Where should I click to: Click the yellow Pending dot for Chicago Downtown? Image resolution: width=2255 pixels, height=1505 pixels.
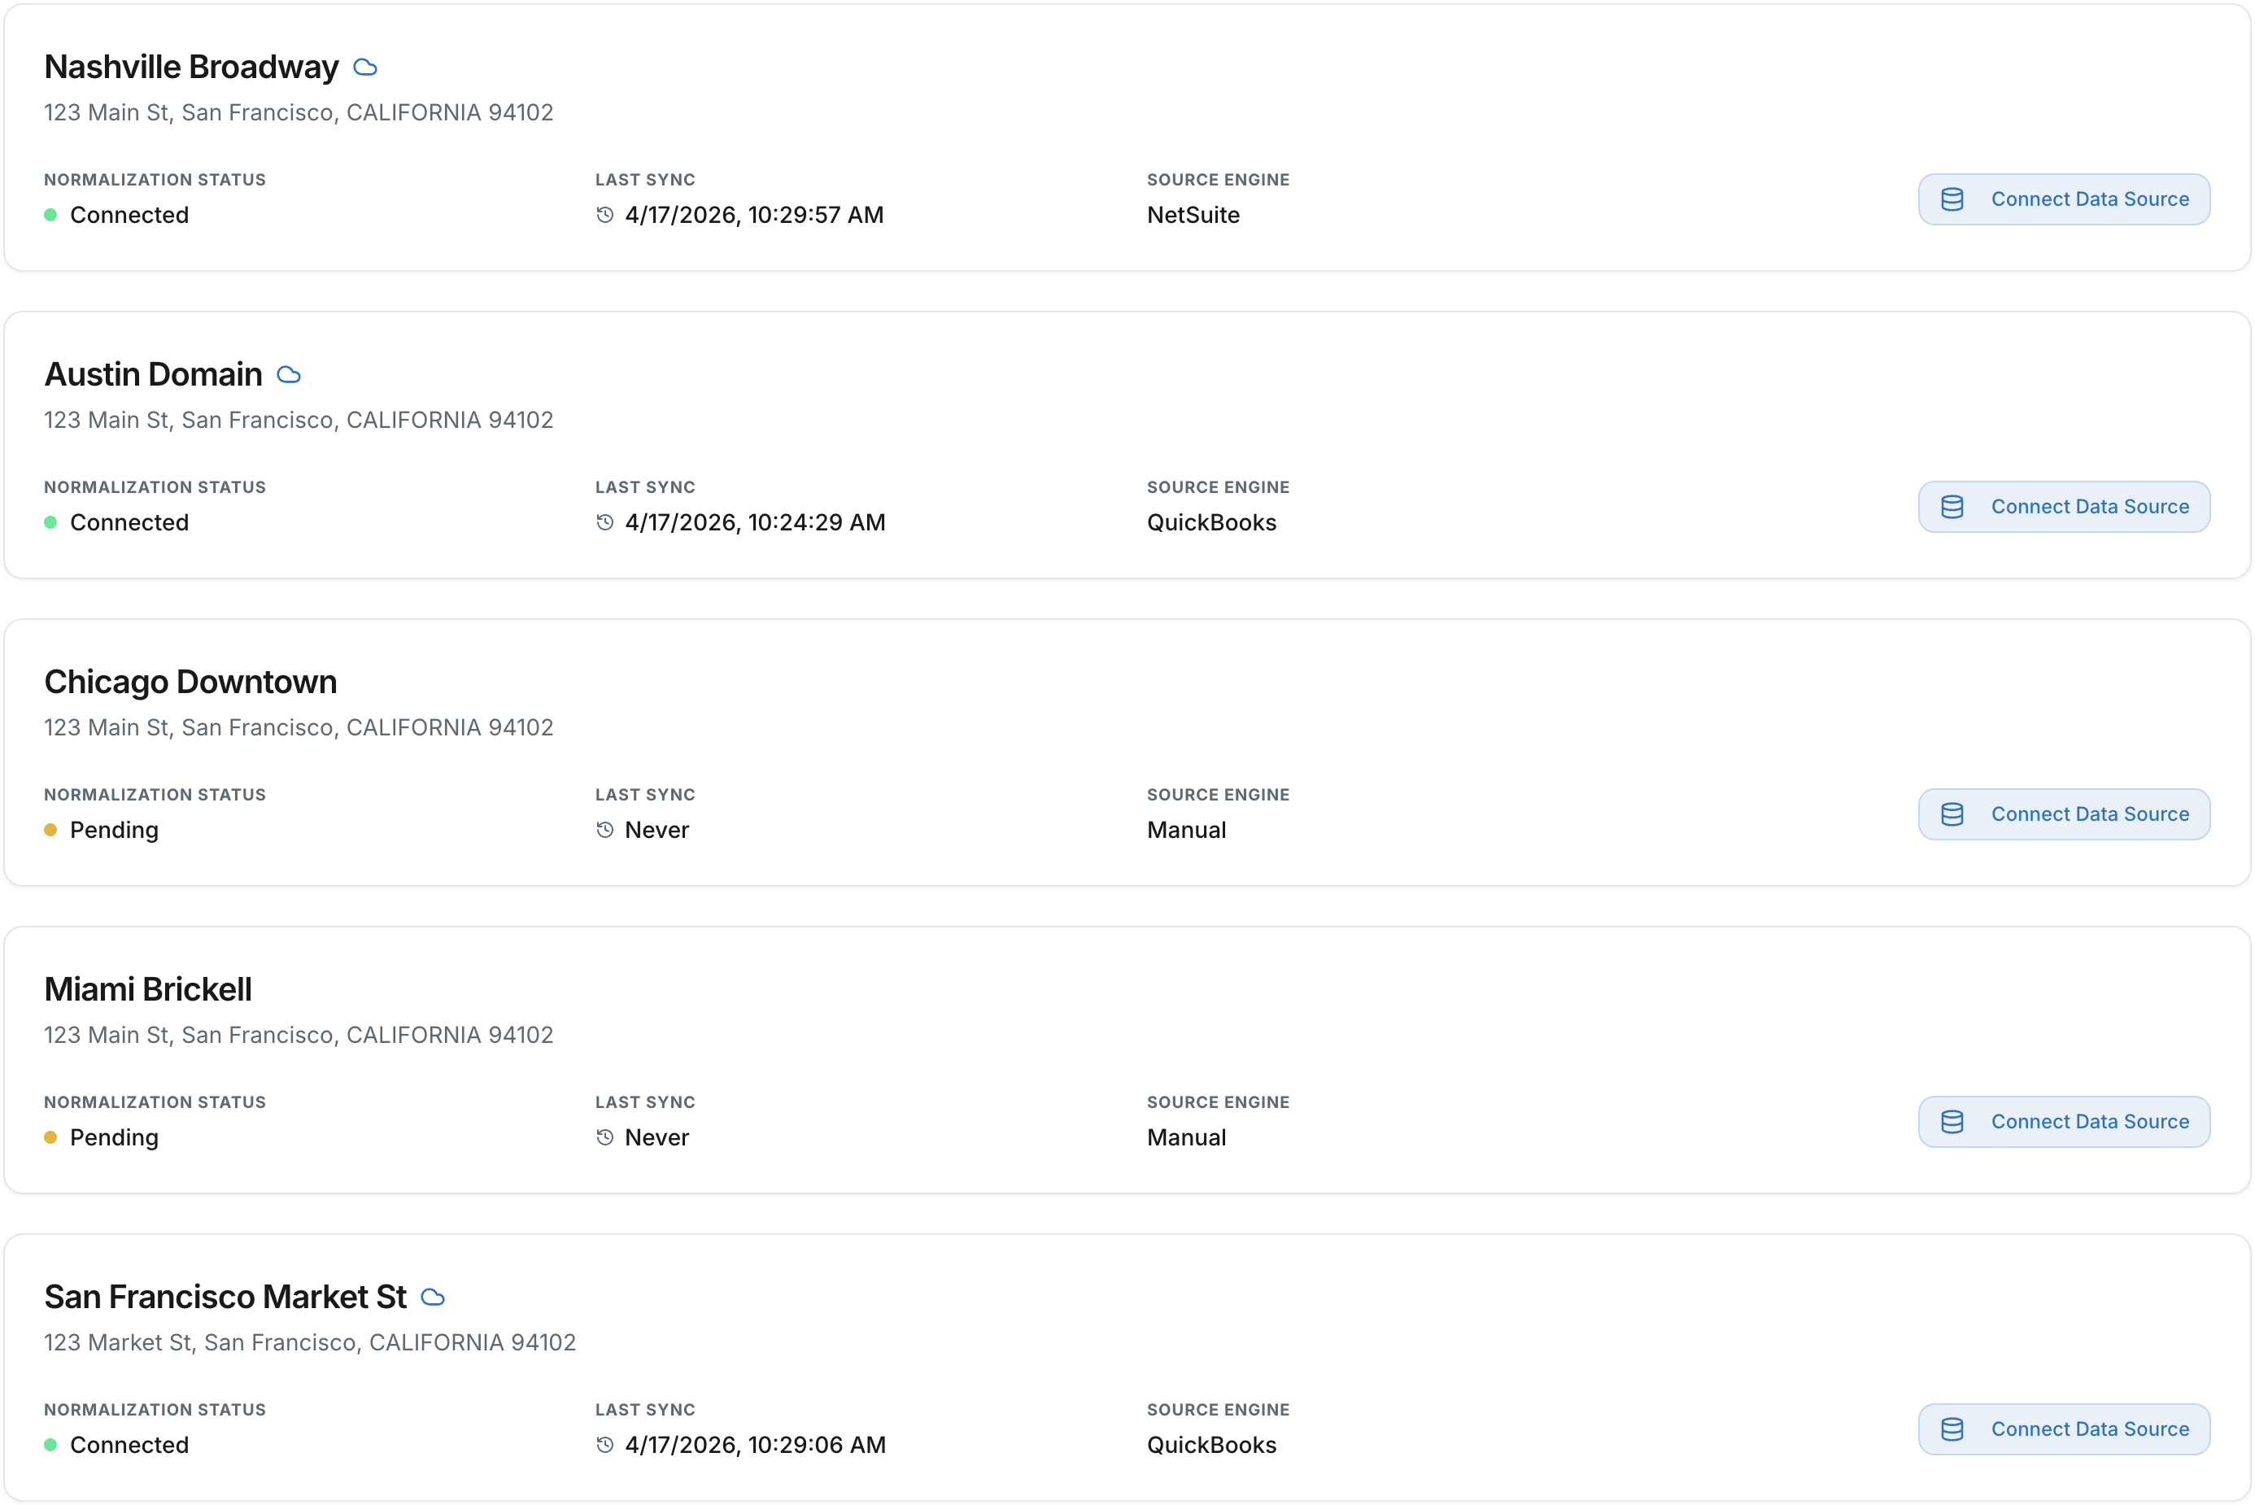pos(51,829)
